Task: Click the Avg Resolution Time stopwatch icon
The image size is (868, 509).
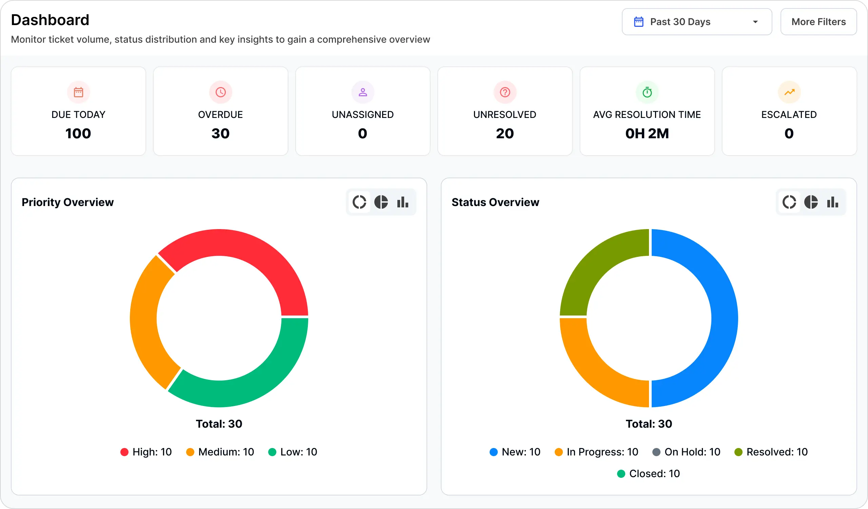Action: (647, 92)
